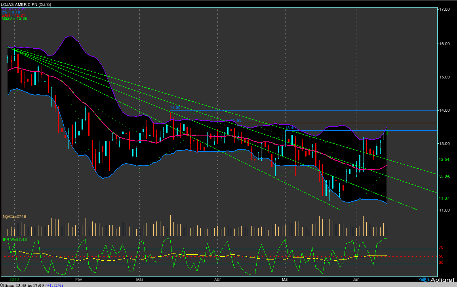Click the 11.00 price axis label
The height and width of the screenshot is (288, 457).
click(x=444, y=210)
